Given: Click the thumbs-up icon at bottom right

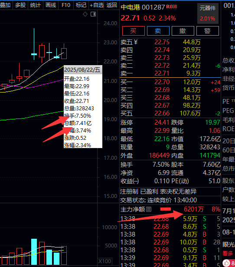Looking at the screenshot, I should 226,263.
